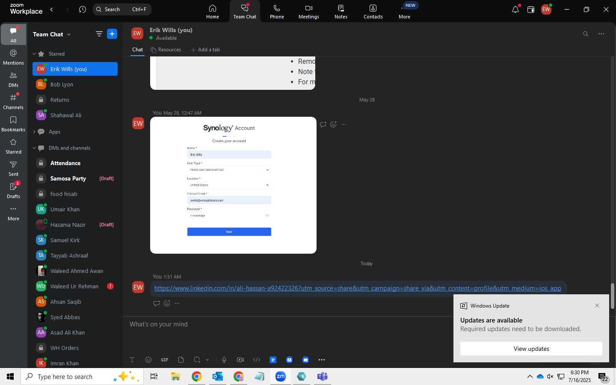616x385 pixels.
Task: Open the LinkedIn profile link
Action: point(358,288)
